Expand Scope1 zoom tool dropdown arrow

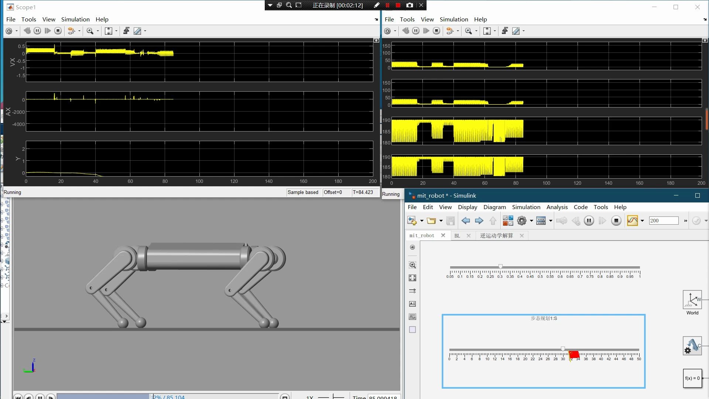pos(98,31)
